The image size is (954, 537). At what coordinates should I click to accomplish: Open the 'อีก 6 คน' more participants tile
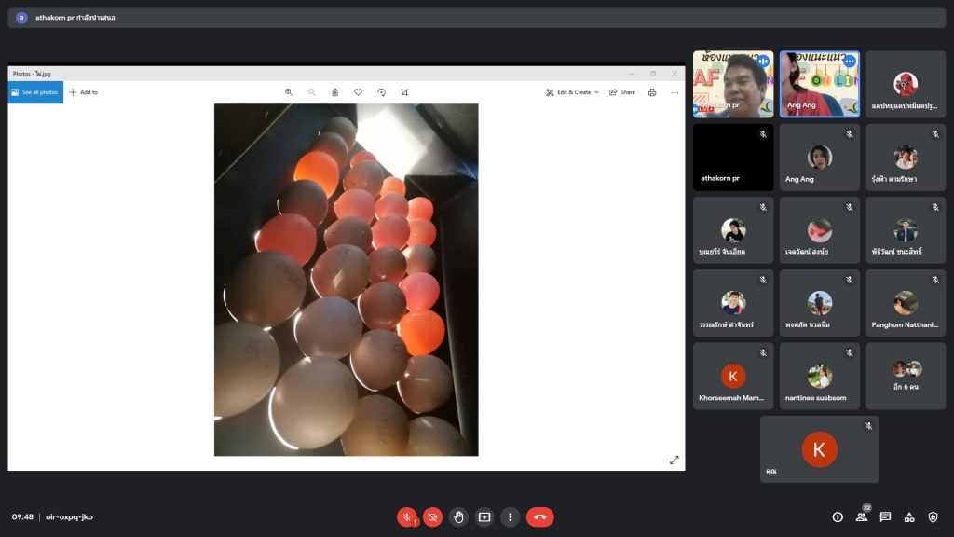pos(906,376)
